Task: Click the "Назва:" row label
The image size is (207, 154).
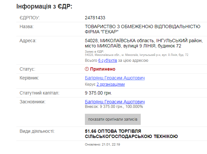Action: pyautogui.click(x=27, y=26)
